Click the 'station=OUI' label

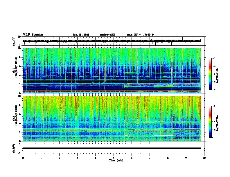(107, 35)
